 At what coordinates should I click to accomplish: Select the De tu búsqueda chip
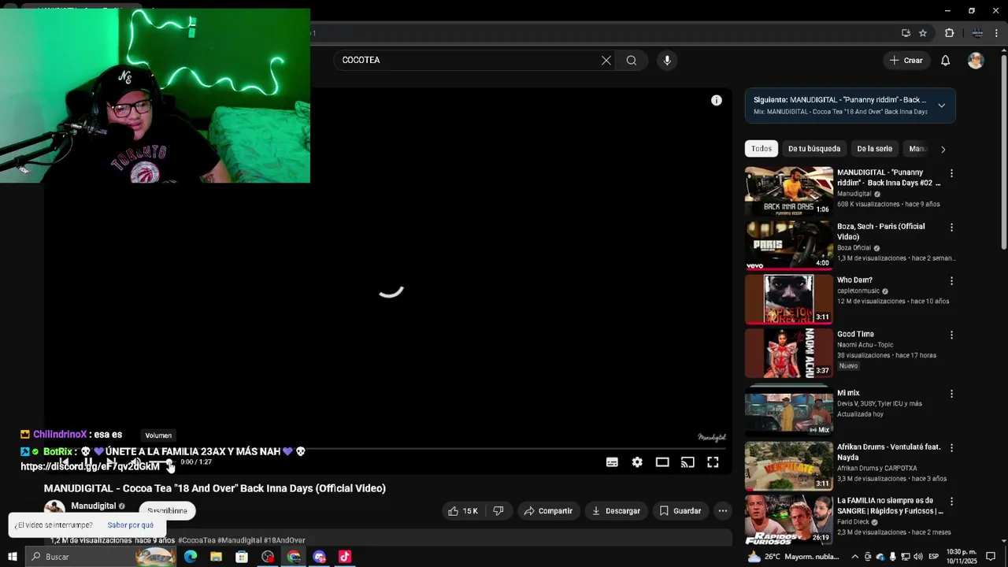pos(814,149)
